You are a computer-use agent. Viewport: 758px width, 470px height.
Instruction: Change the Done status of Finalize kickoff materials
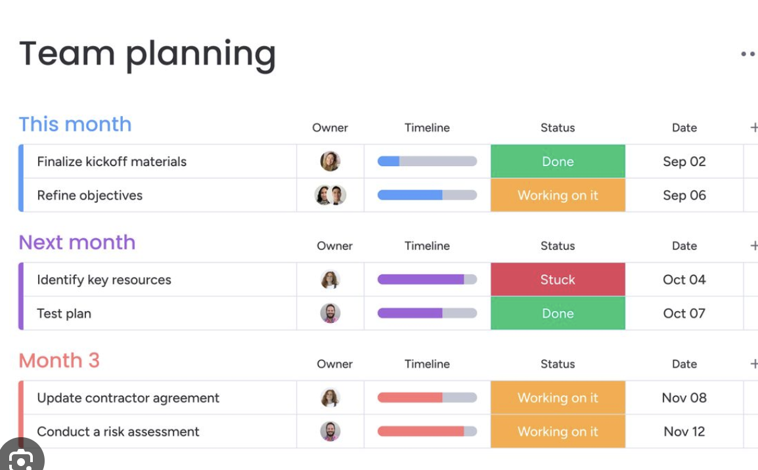coord(558,161)
